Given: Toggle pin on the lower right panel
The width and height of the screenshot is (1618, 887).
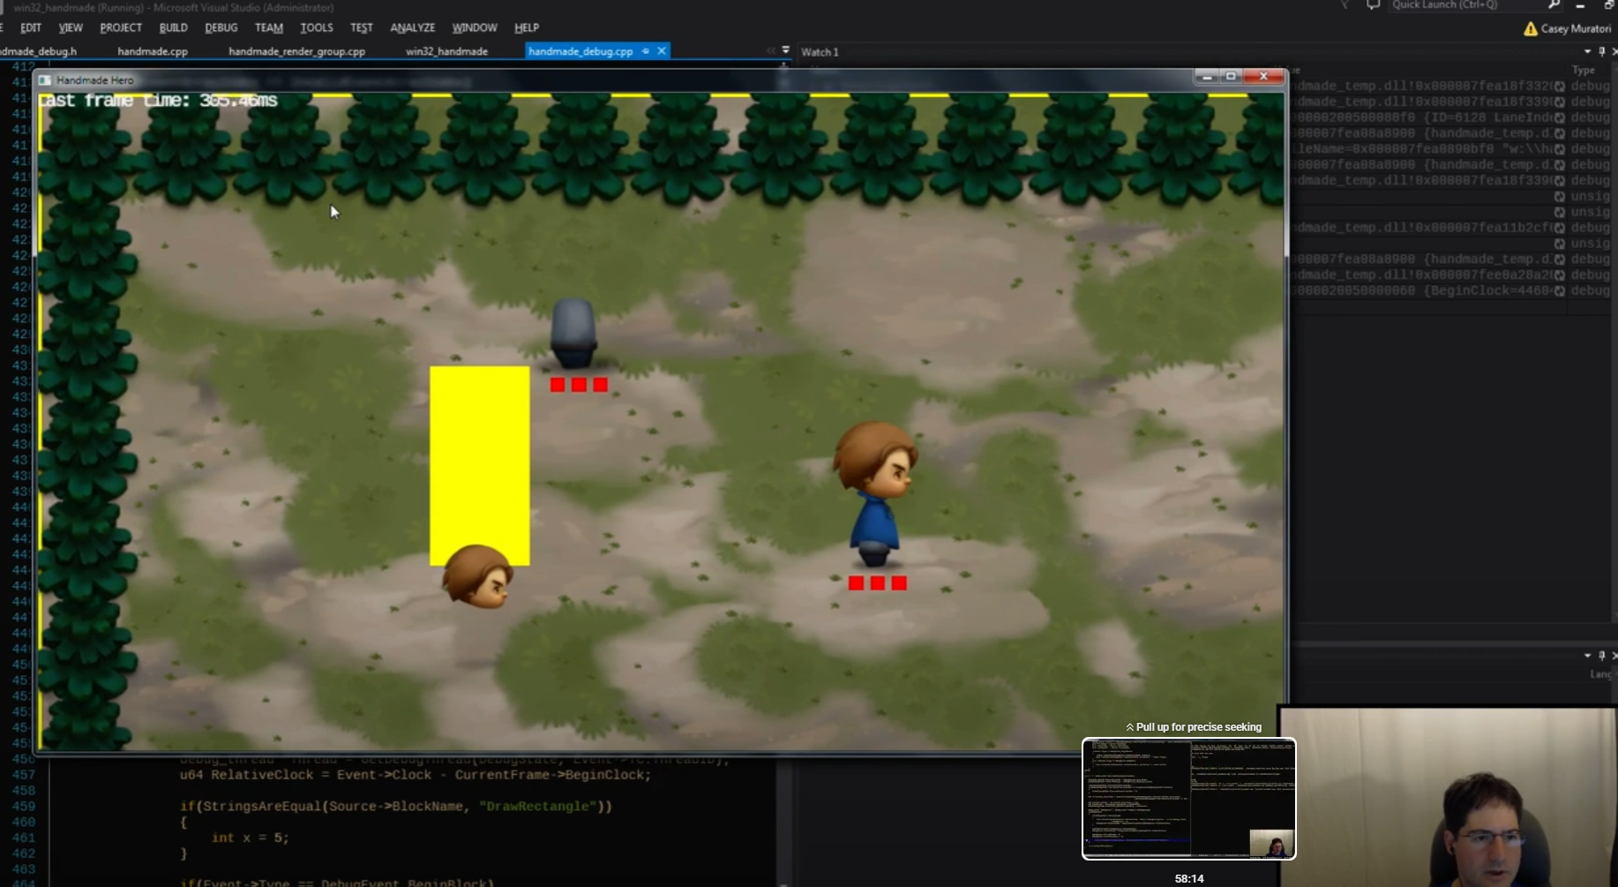Looking at the screenshot, I should click(x=1602, y=656).
